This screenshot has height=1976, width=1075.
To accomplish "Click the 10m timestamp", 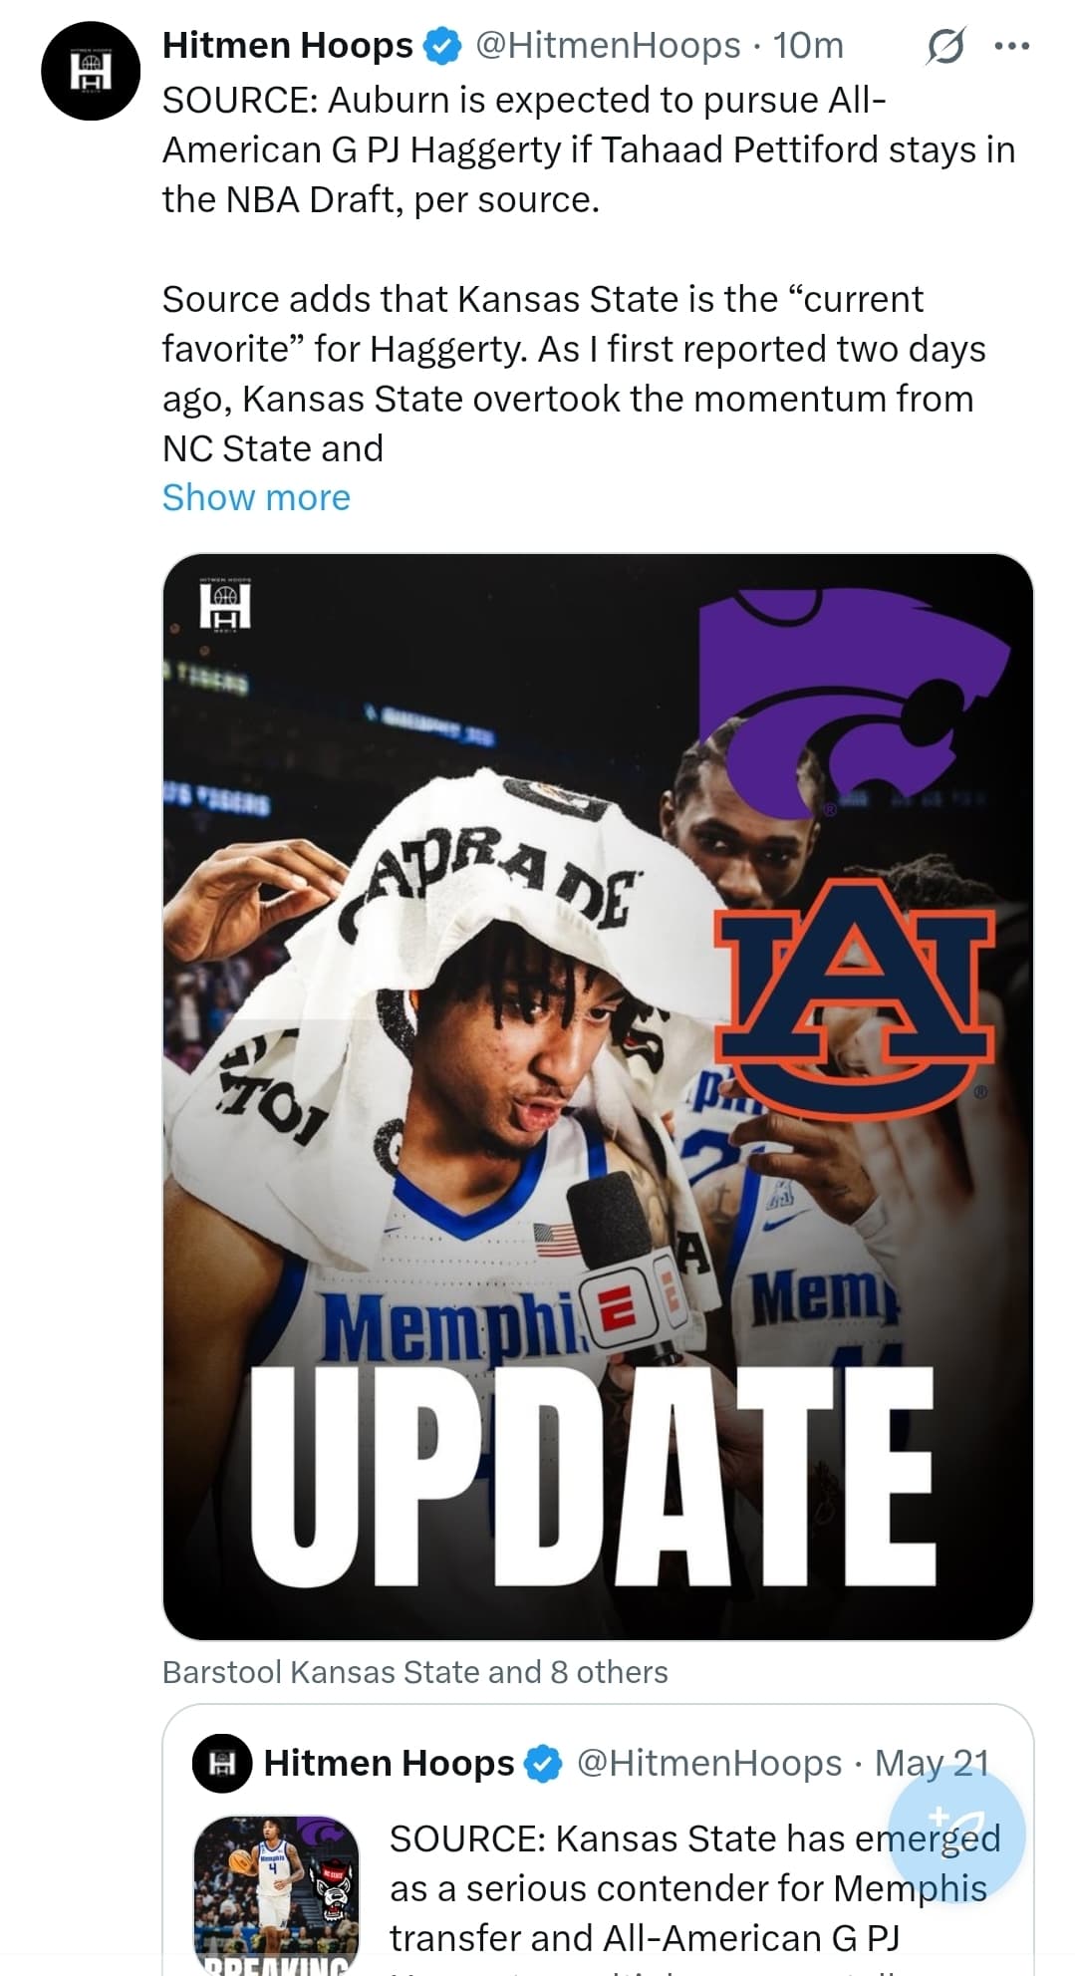I will pos(808,46).
